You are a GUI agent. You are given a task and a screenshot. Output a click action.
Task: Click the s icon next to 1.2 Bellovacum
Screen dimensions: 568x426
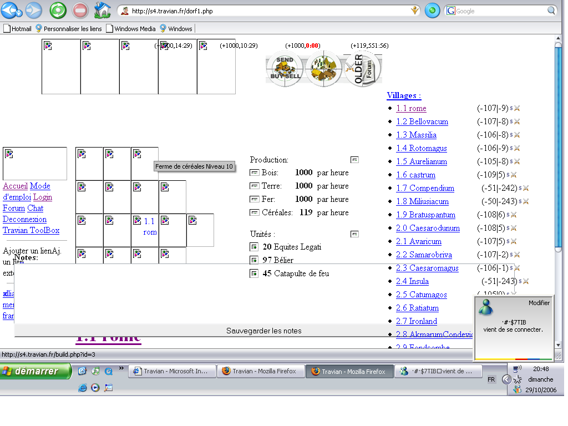coord(511,121)
